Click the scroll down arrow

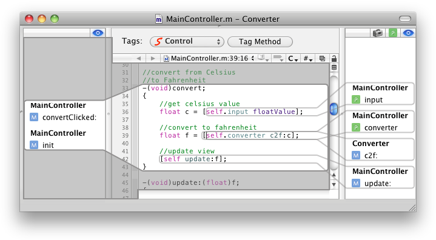(334, 184)
